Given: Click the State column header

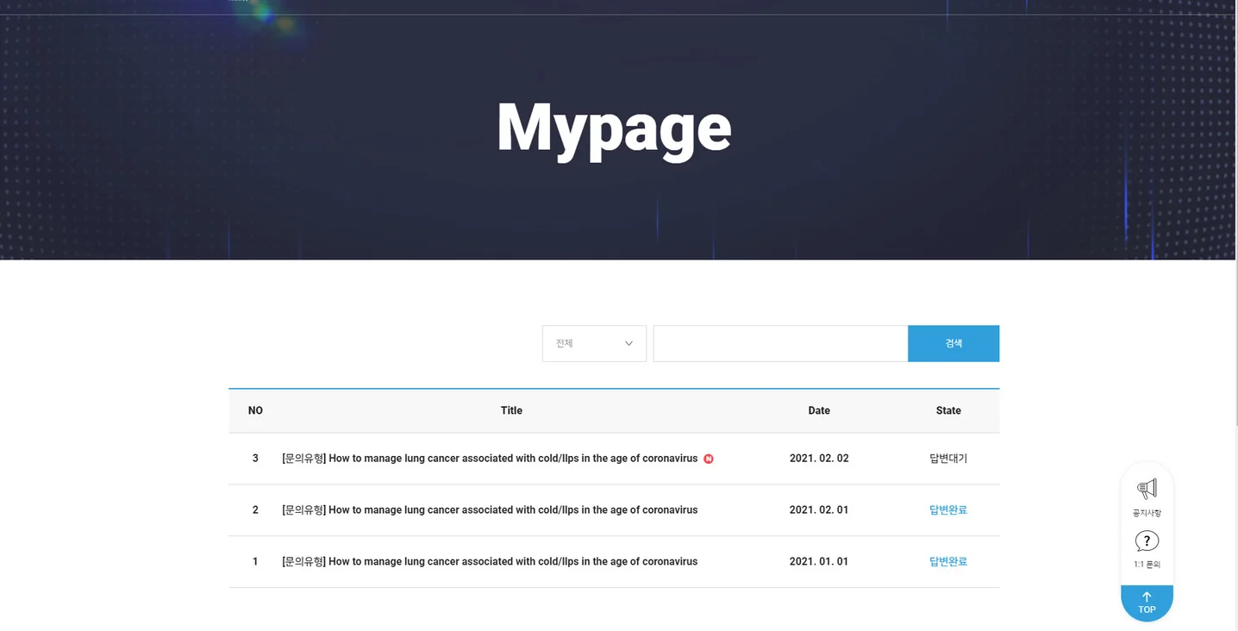Looking at the screenshot, I should pos(947,410).
